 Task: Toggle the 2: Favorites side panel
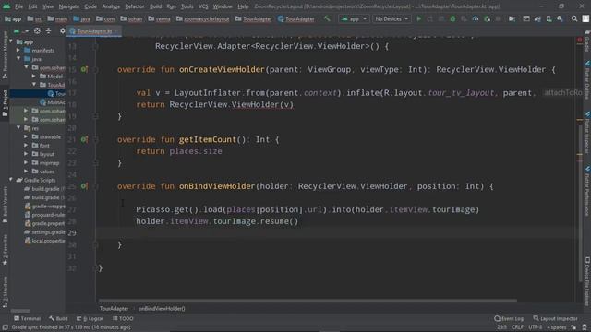(5, 250)
